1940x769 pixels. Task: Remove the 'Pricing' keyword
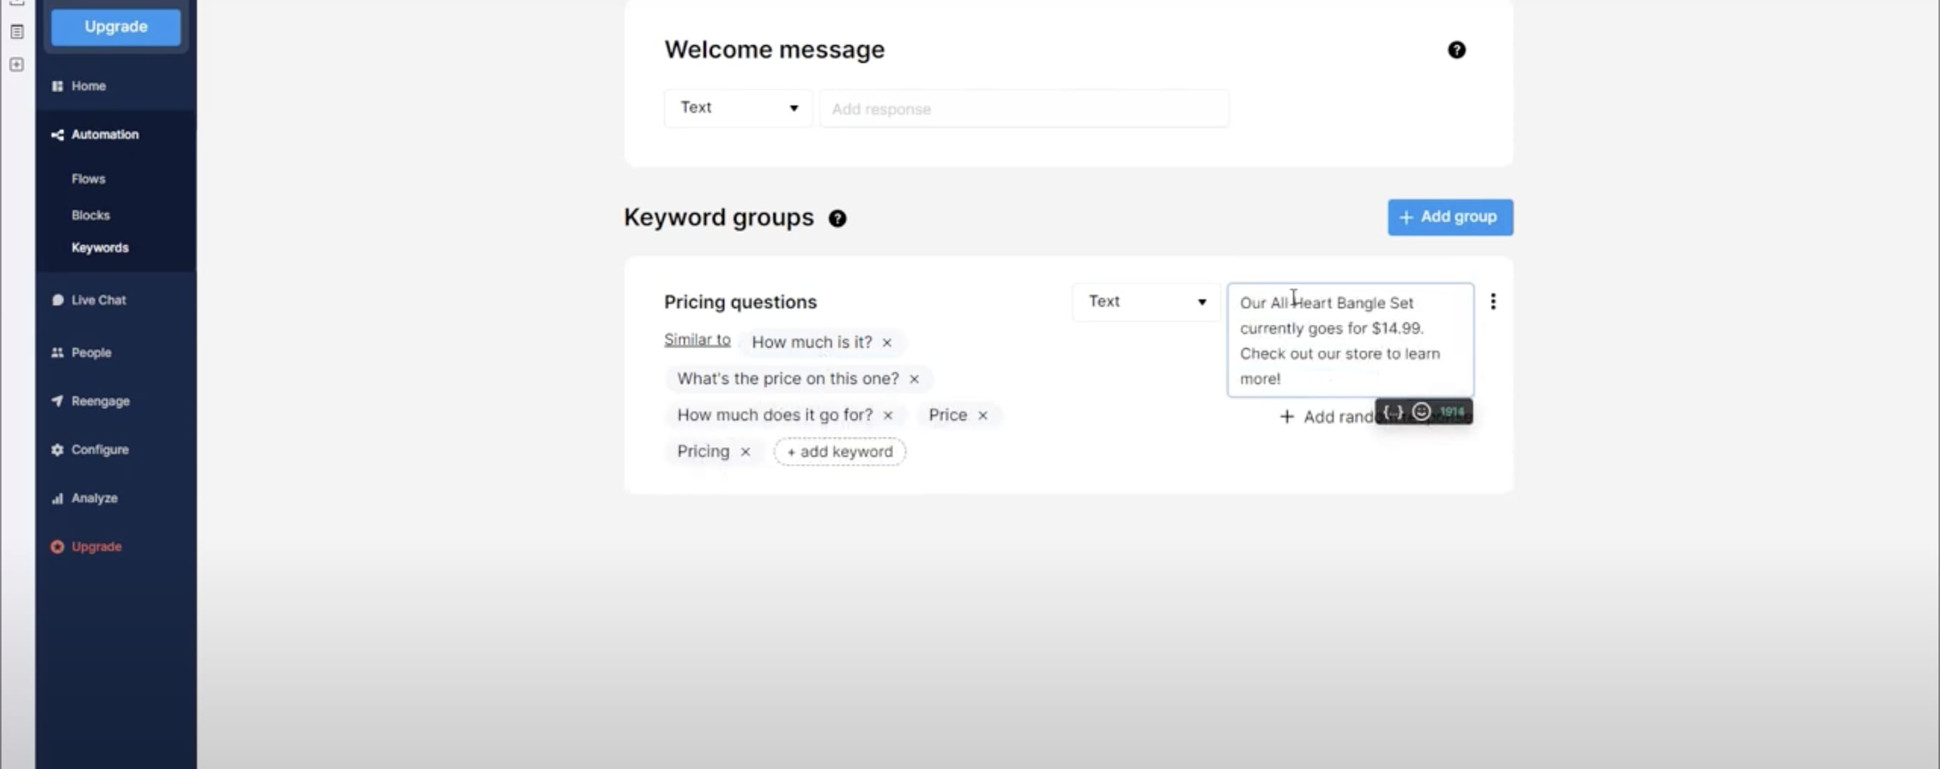point(745,451)
